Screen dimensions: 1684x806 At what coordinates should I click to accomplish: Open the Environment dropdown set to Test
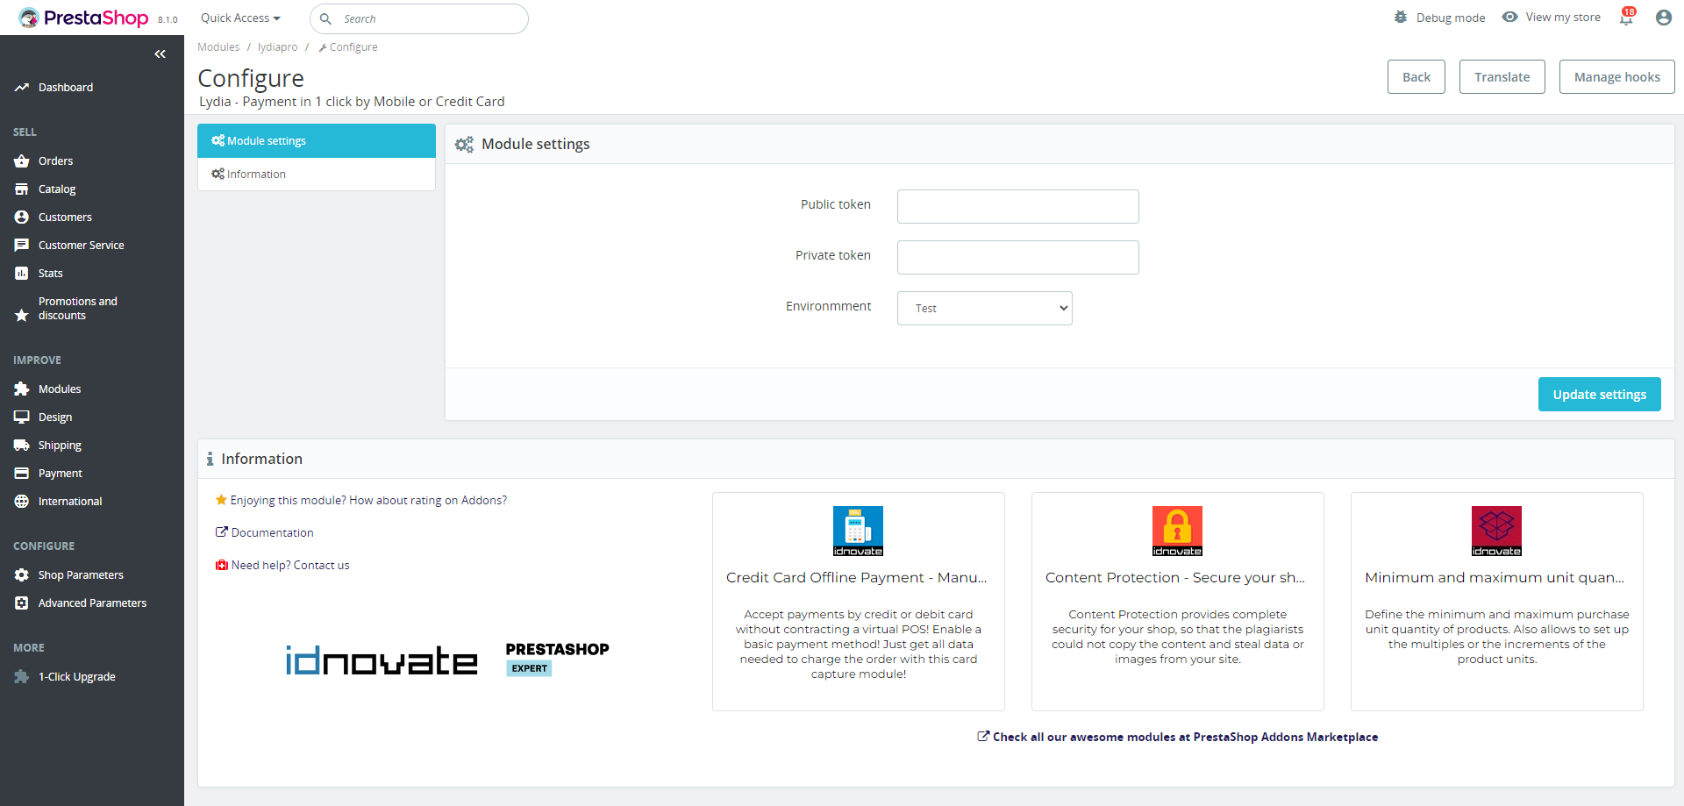[985, 309]
